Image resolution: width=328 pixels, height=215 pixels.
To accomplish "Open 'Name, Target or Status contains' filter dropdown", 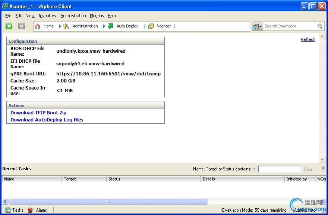I will [x=254, y=169].
